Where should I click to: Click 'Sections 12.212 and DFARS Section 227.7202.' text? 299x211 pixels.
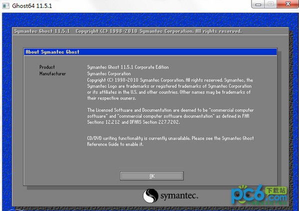pyautogui.click(x=133, y=122)
